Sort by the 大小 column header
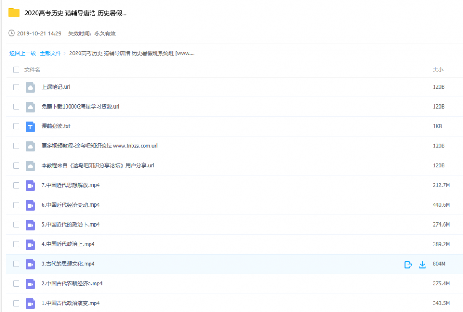The width and height of the screenshot is (463, 312). point(438,70)
